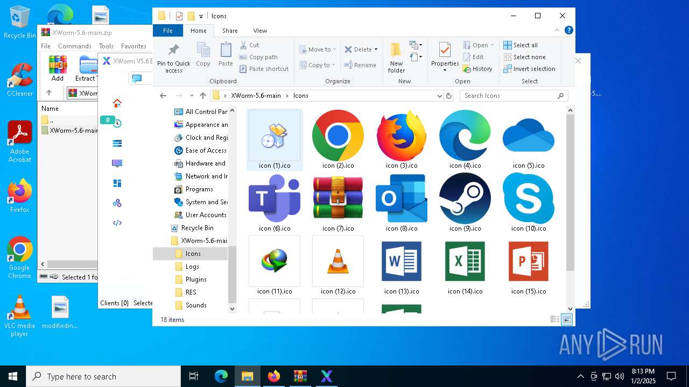Open Tools menu in WinRAR window

click(x=106, y=46)
